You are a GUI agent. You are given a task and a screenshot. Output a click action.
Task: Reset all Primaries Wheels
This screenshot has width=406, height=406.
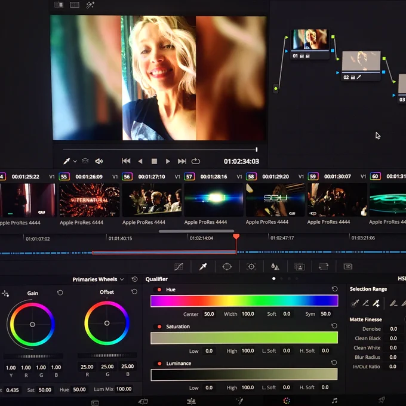135,279
